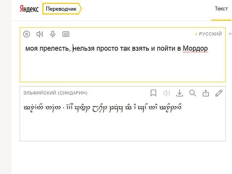Open the Переводчик service label
The image size is (232, 174).
click(x=61, y=9)
